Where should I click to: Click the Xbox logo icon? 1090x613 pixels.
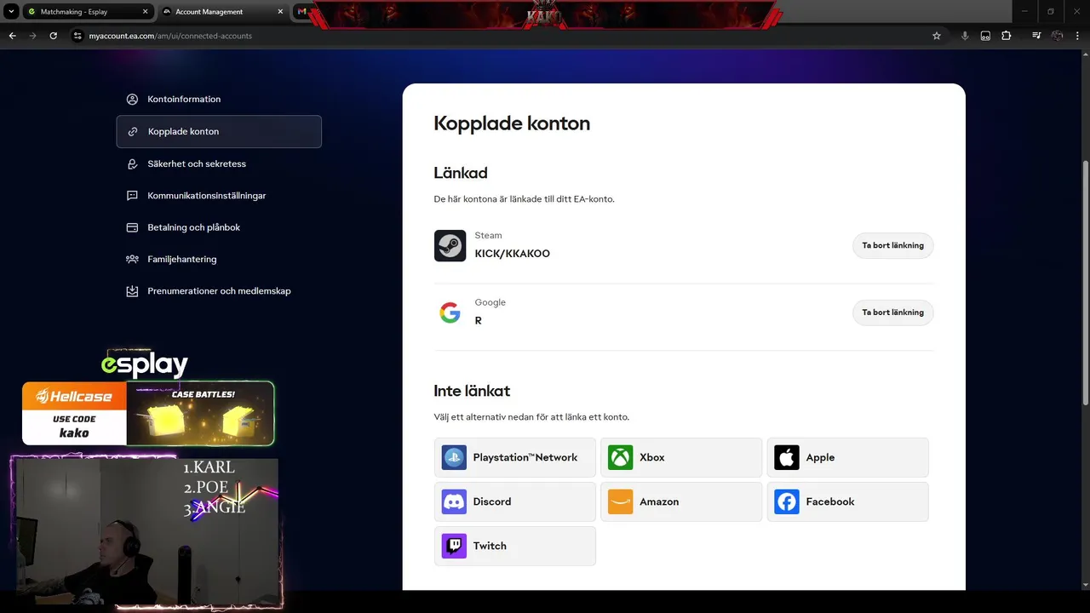click(x=620, y=457)
